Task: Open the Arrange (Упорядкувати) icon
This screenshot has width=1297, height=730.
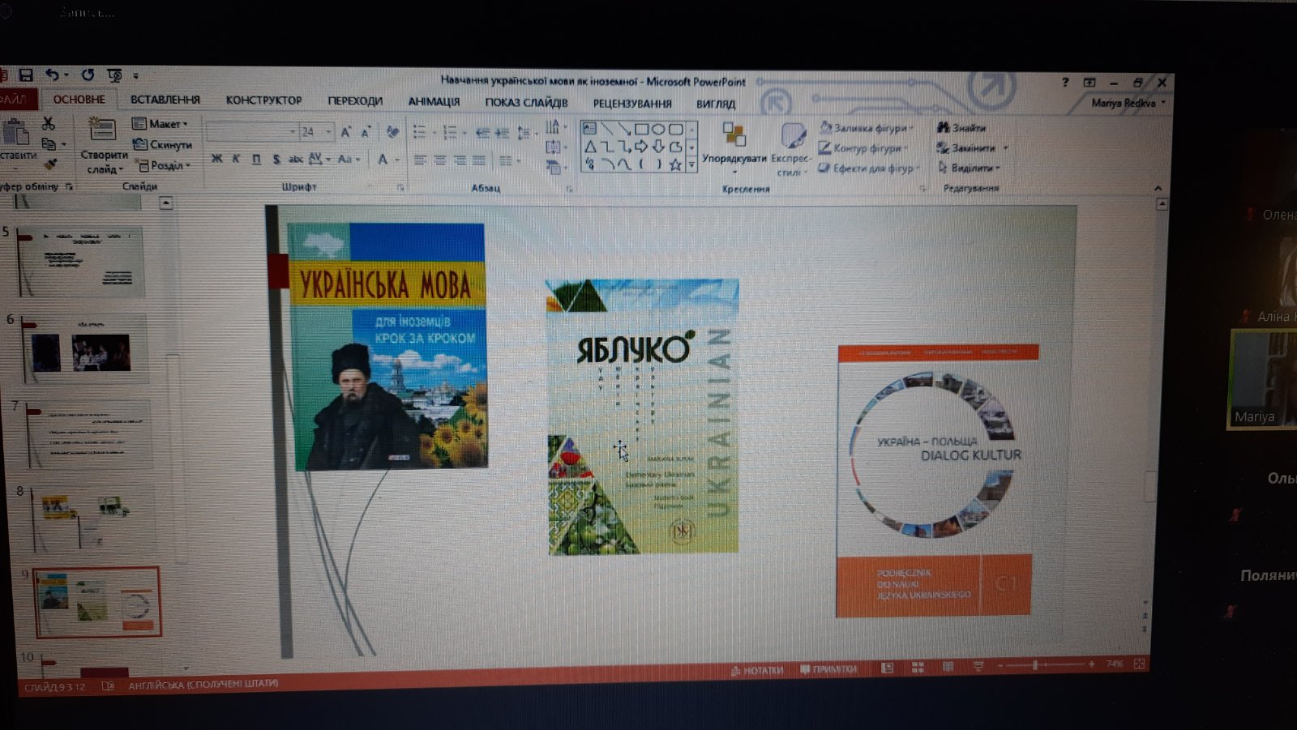Action: (734, 134)
